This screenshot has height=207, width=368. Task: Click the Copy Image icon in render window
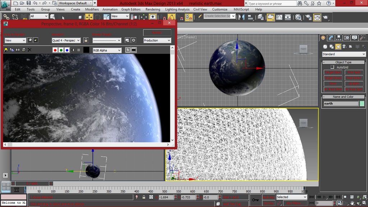[x=12, y=50]
